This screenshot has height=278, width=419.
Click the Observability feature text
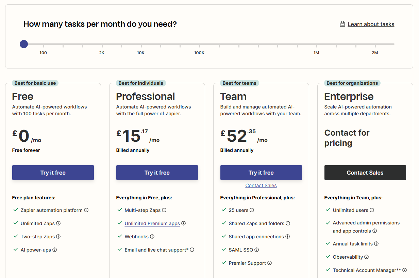(348, 257)
